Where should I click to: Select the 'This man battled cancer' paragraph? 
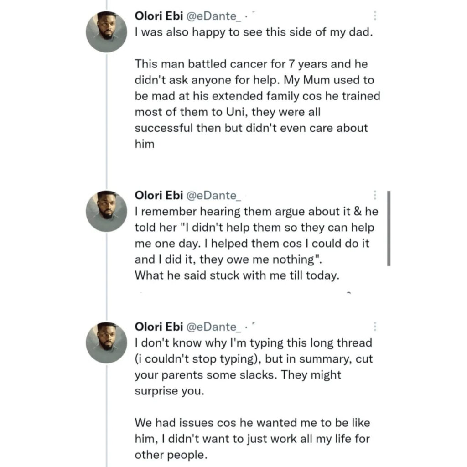pos(257,104)
